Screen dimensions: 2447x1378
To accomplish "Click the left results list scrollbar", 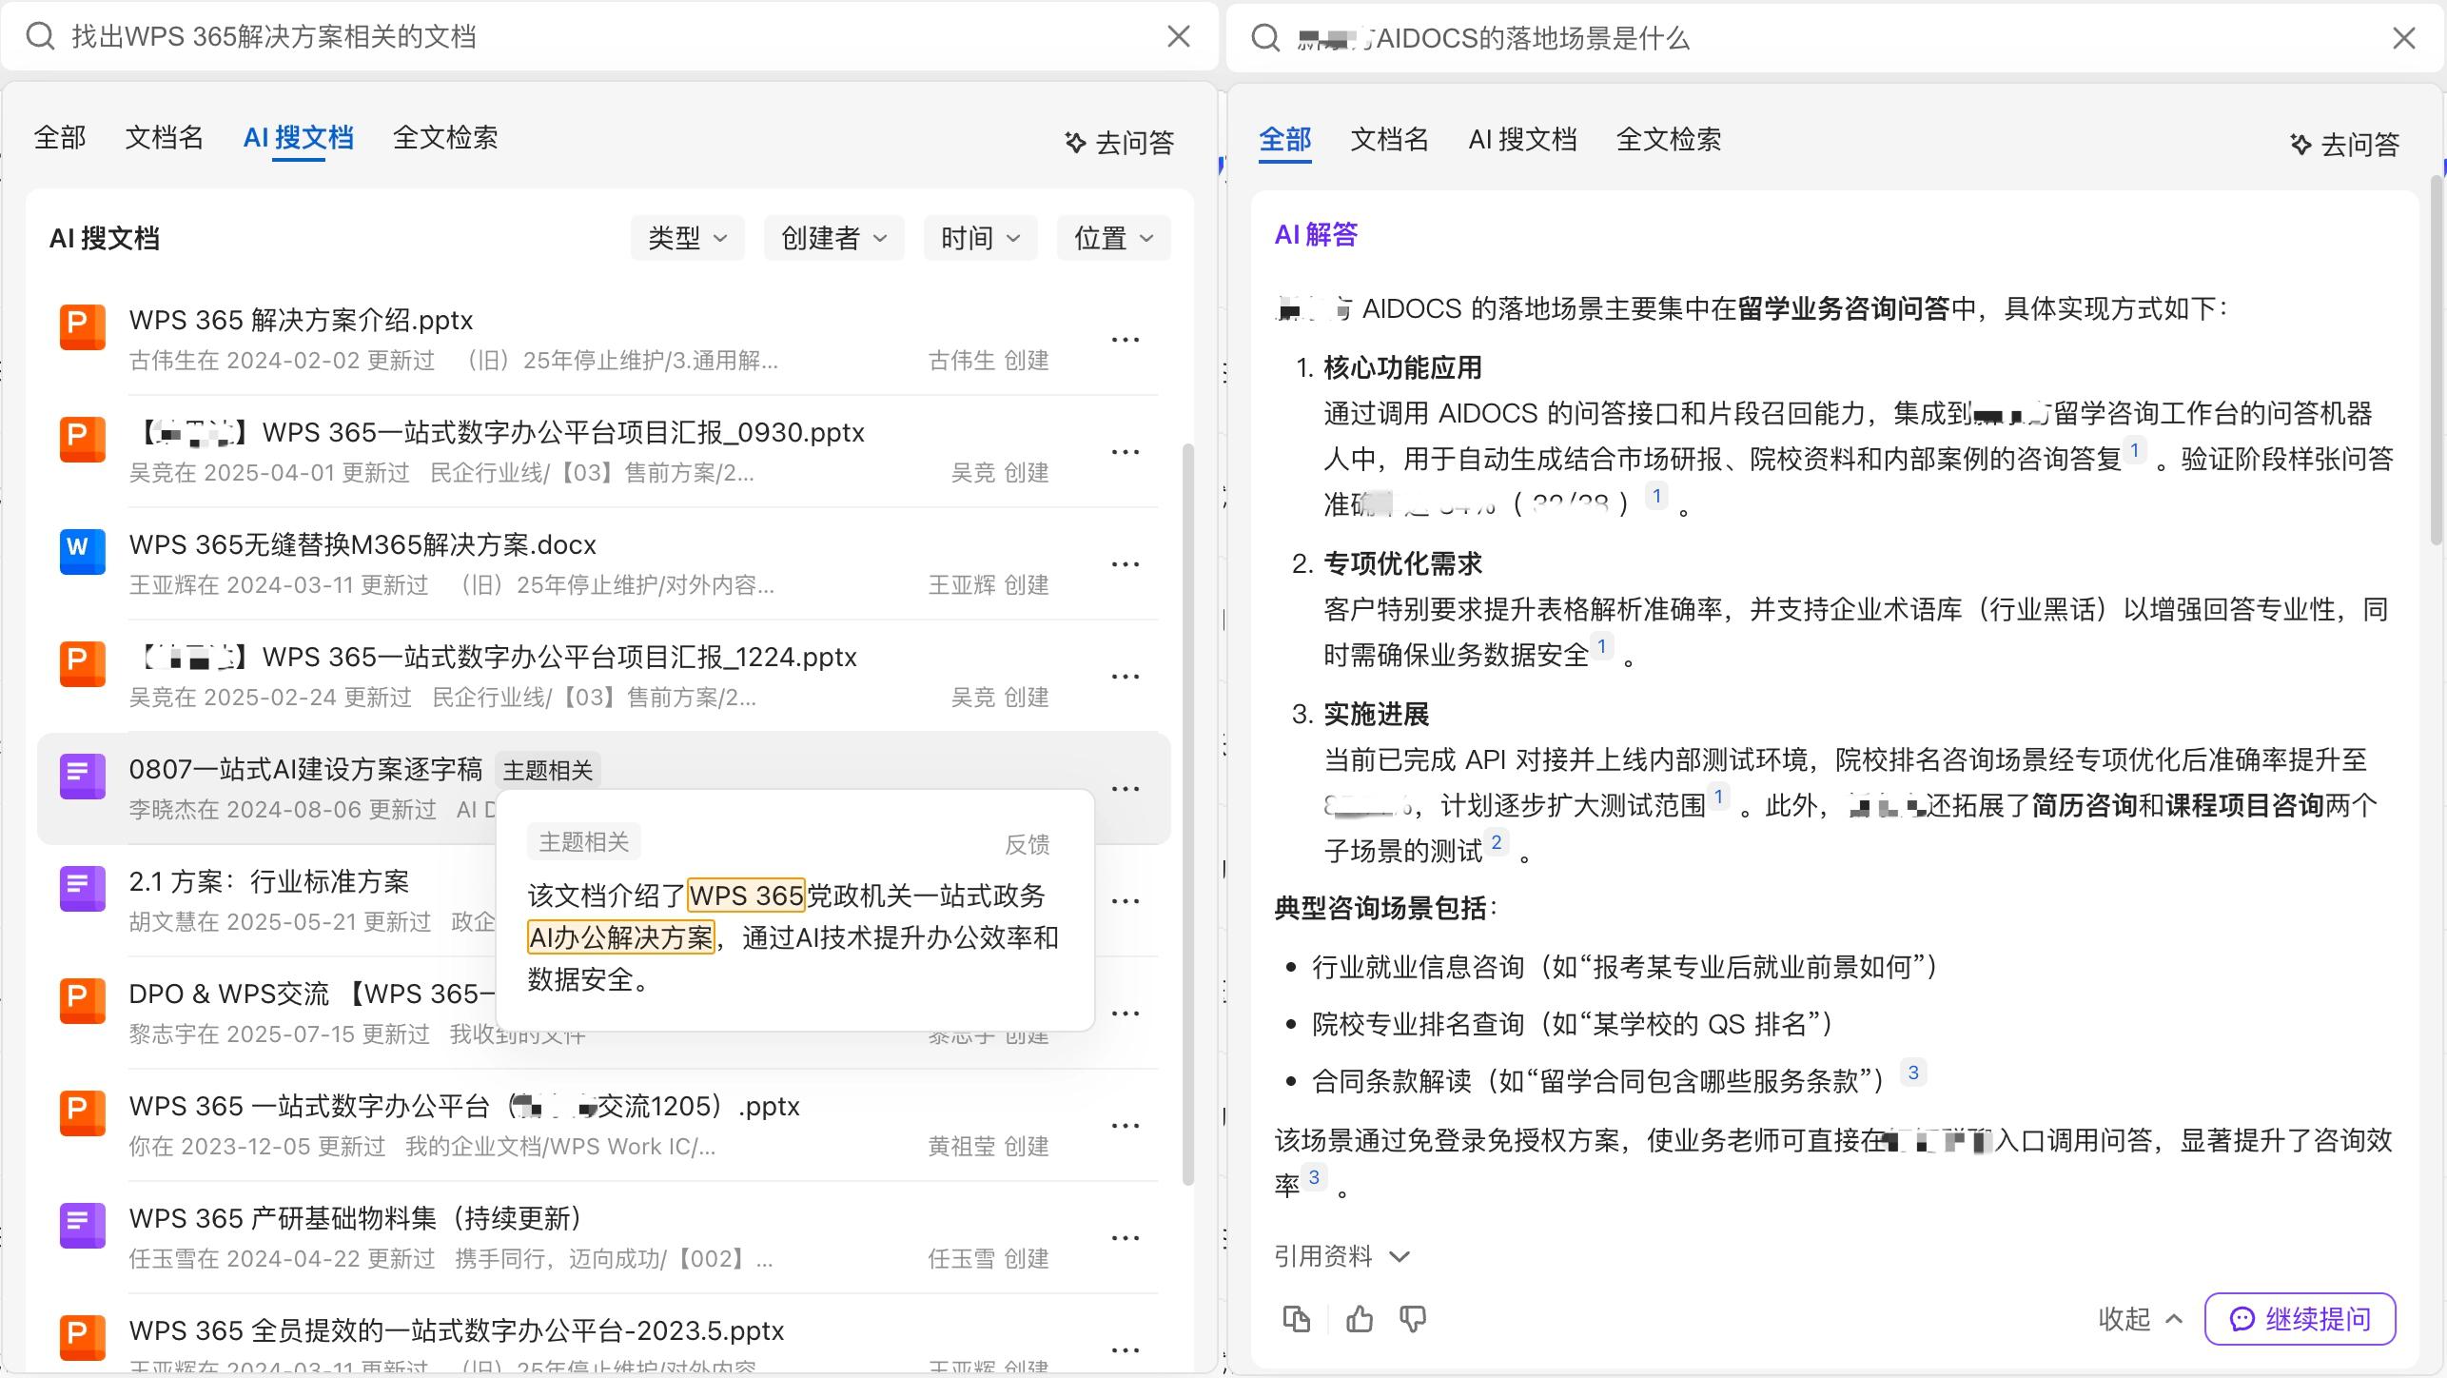I will point(1186,814).
